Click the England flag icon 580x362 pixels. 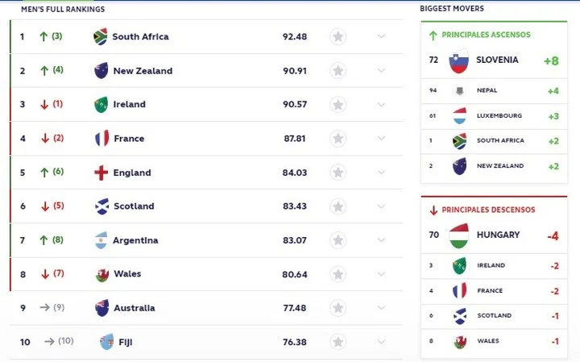tap(101, 173)
